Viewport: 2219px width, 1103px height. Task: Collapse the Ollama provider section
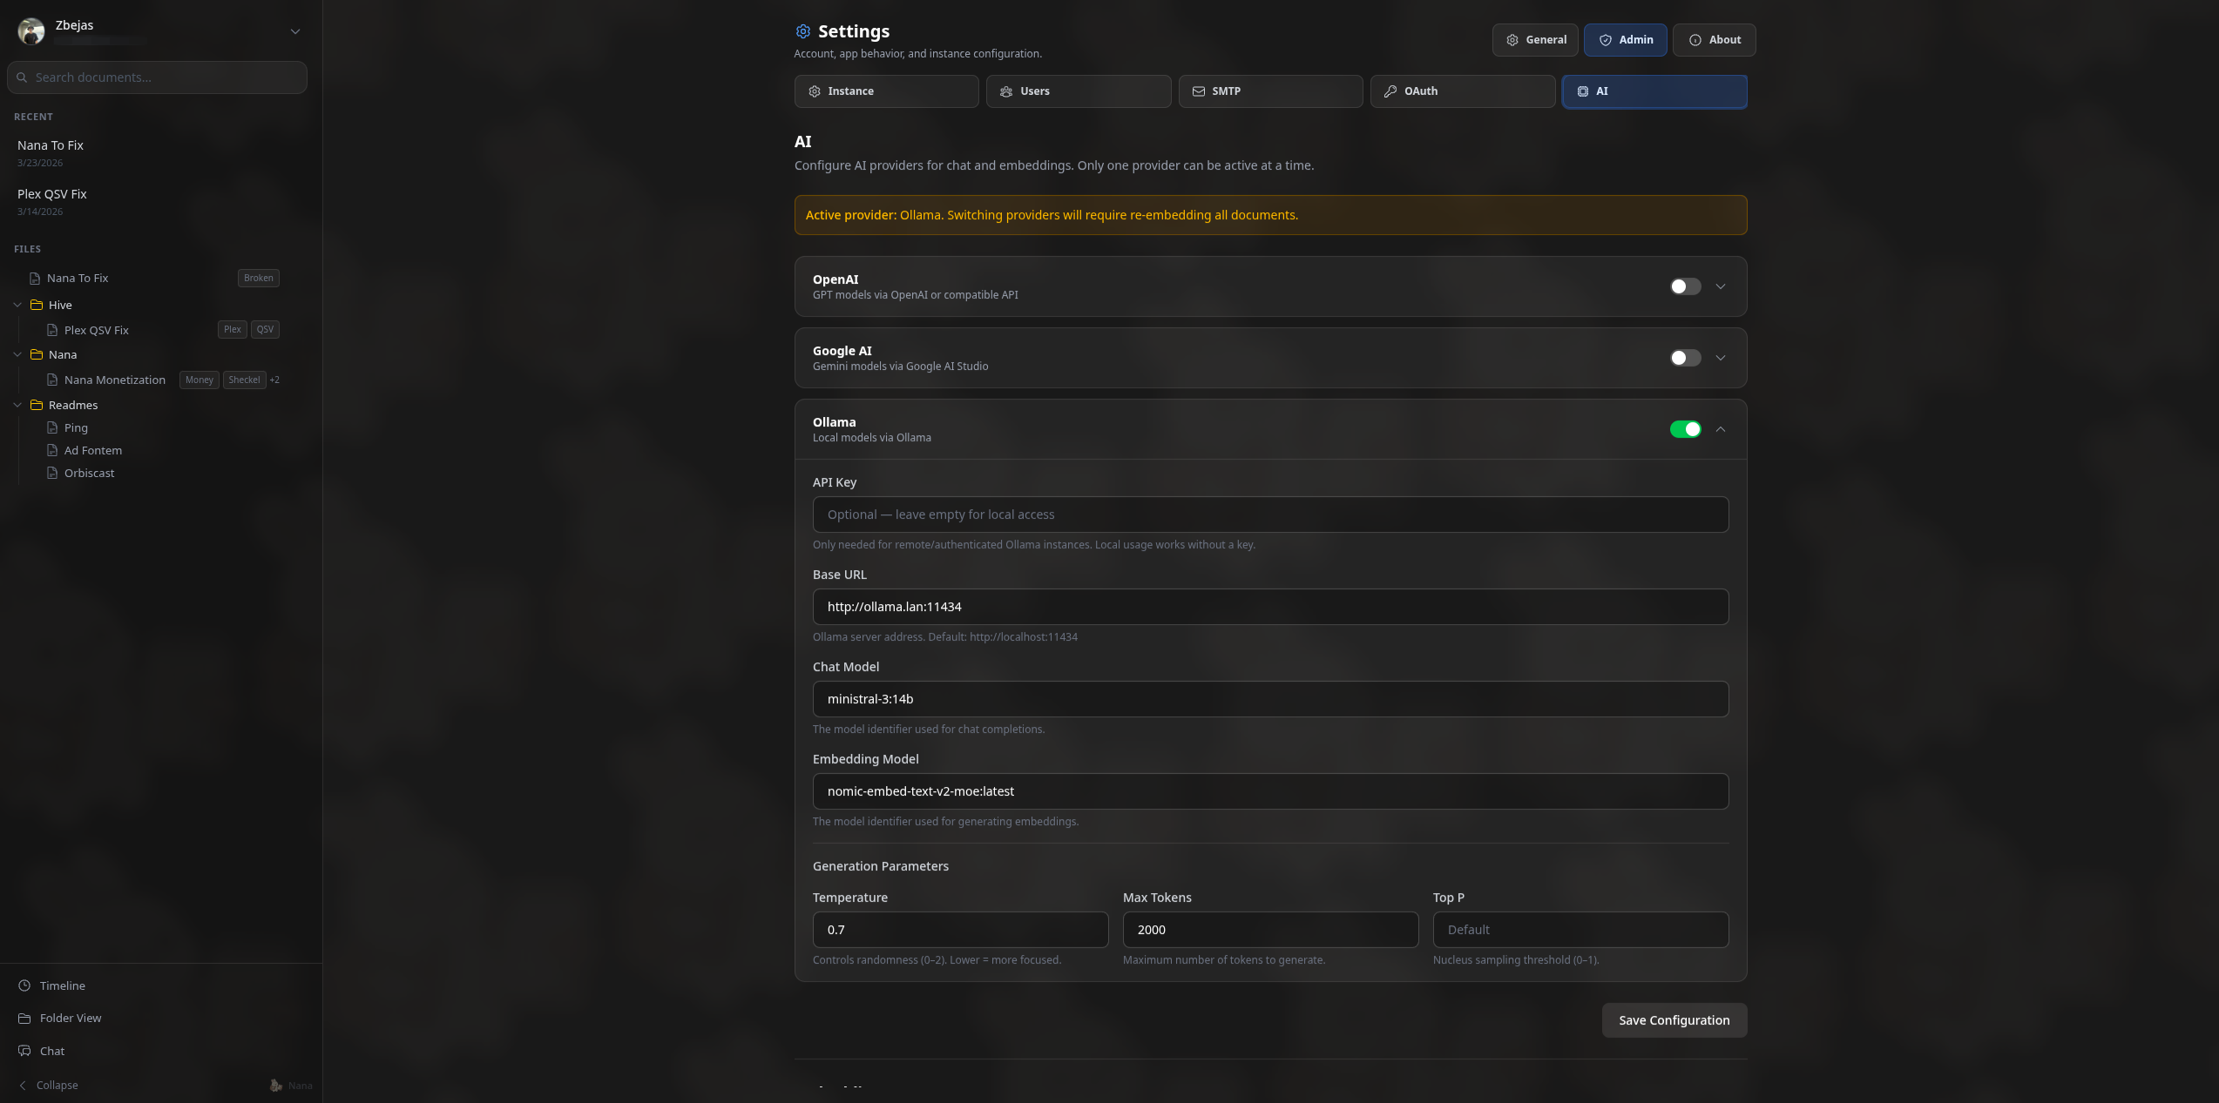1721,429
